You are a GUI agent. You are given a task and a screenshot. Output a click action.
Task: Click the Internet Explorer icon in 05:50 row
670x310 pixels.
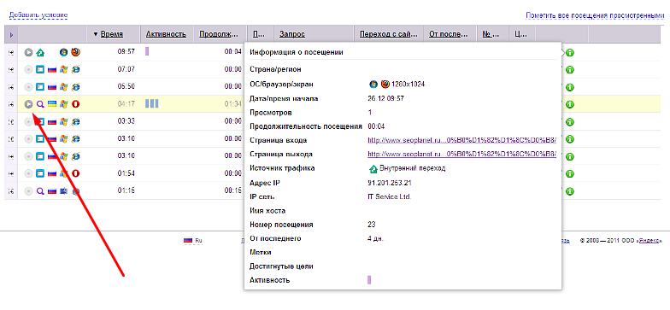click(x=75, y=87)
